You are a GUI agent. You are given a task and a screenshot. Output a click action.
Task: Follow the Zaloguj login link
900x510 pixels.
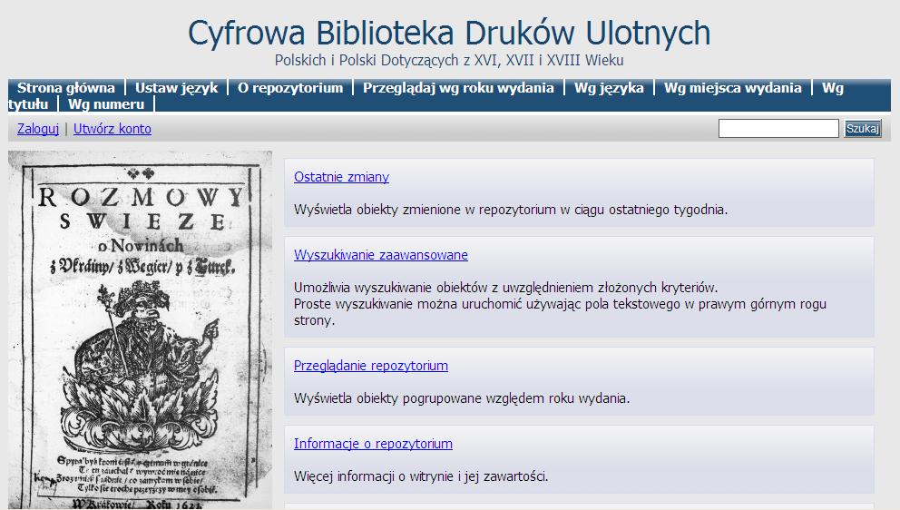(x=38, y=129)
